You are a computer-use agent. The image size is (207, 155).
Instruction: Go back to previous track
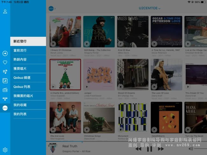click(x=138, y=149)
